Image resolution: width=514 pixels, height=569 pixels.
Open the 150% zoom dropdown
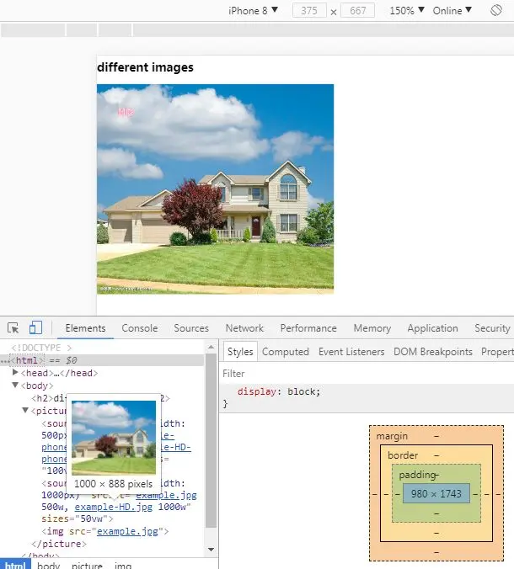(x=407, y=11)
